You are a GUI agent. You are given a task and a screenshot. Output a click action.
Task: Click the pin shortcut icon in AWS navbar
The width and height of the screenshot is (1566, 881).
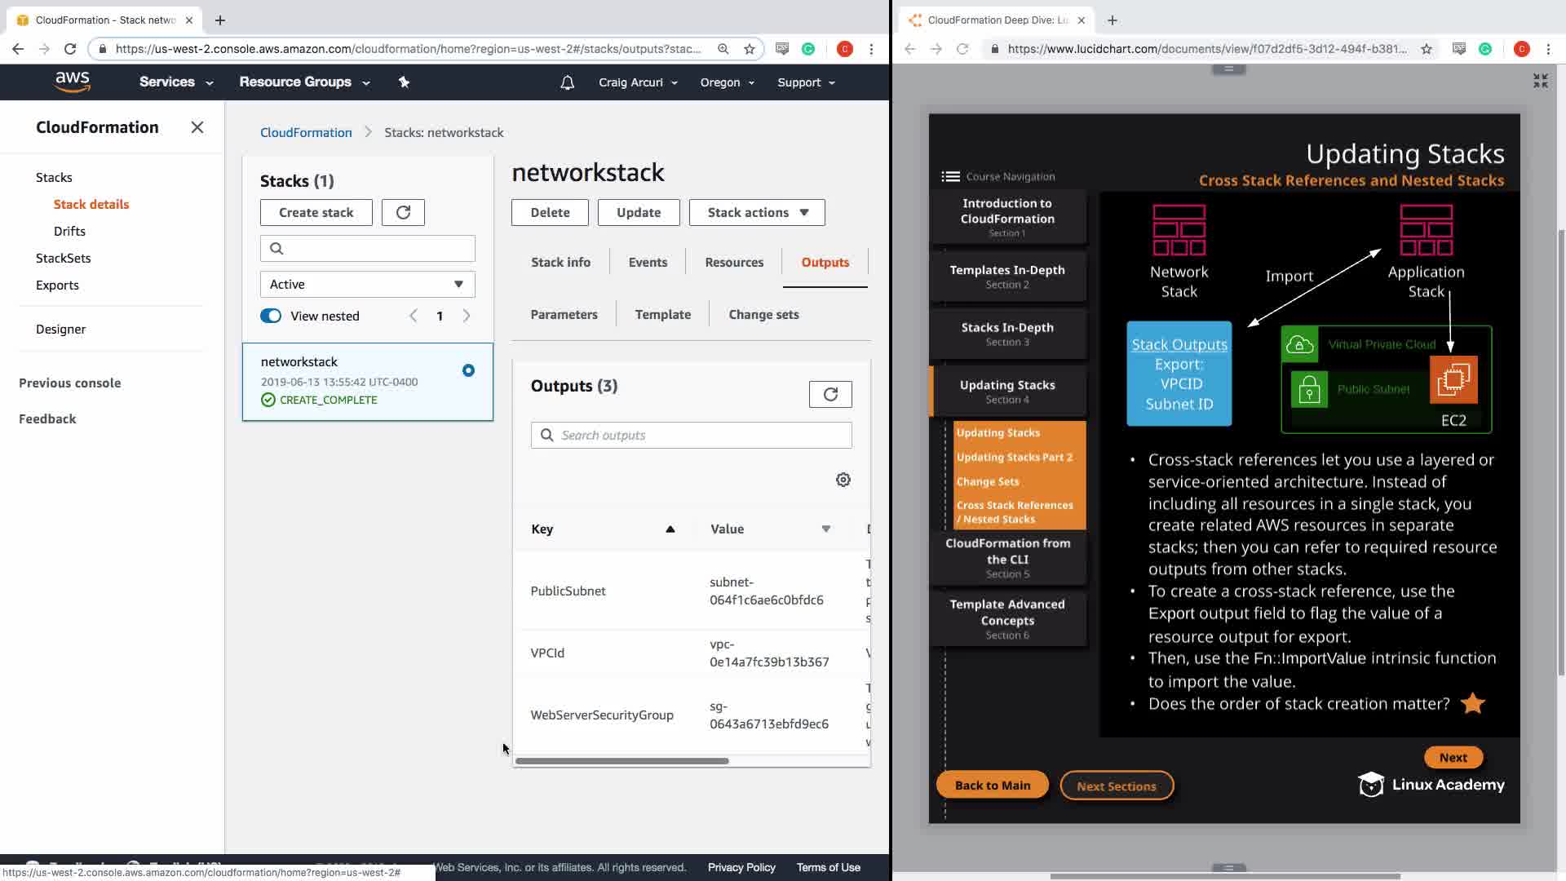pyautogui.click(x=404, y=82)
